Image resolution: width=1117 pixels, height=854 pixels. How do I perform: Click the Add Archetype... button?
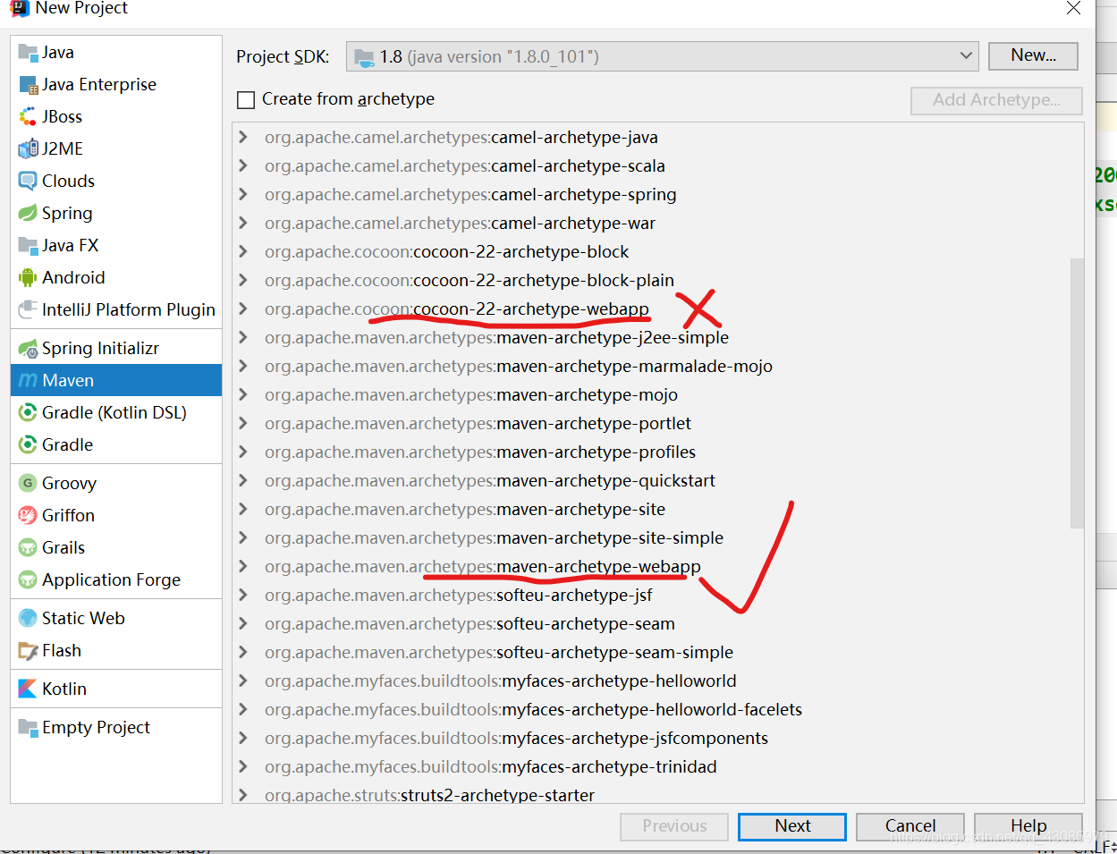996,100
